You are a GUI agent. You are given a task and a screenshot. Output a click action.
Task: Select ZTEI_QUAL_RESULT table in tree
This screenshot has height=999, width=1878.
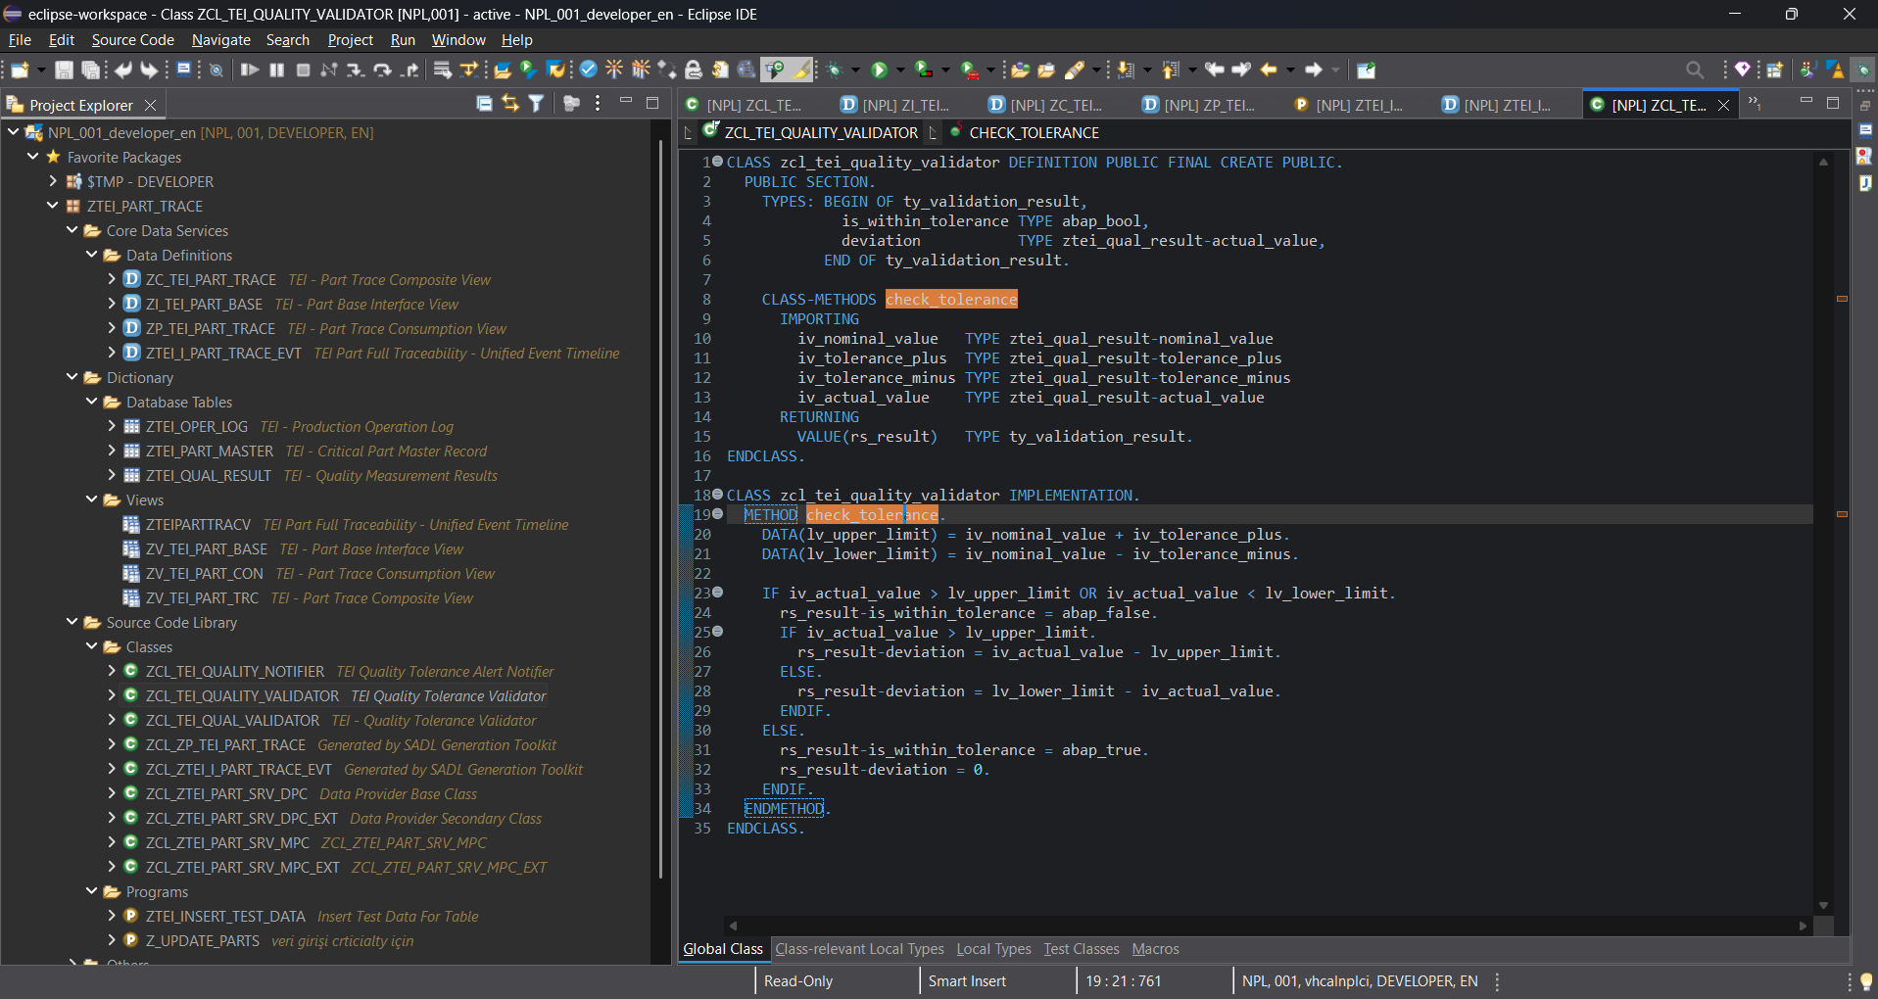[x=208, y=475]
